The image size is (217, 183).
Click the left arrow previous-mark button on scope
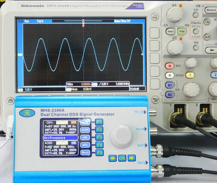click(211, 50)
